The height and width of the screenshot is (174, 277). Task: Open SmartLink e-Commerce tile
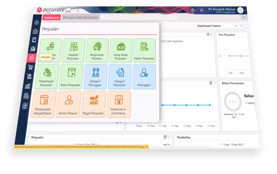pos(119,104)
